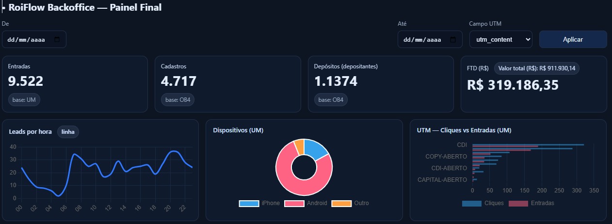Select base: OB4 badge in Depósitos card
The width and height of the screenshot is (612, 224).
coord(331,100)
